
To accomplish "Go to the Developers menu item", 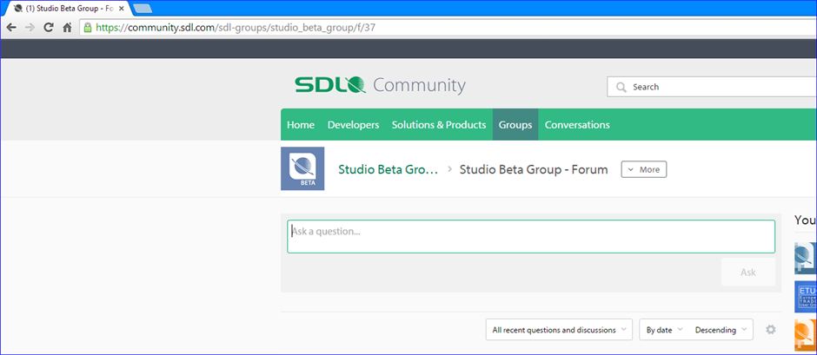I will click(x=353, y=125).
